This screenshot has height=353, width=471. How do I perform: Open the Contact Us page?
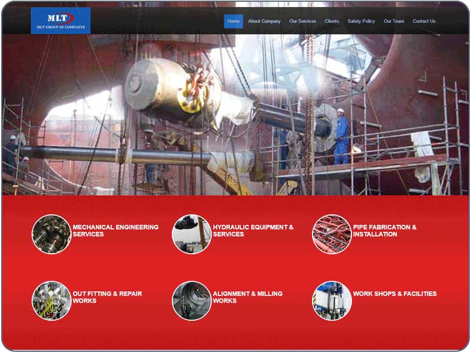point(424,21)
